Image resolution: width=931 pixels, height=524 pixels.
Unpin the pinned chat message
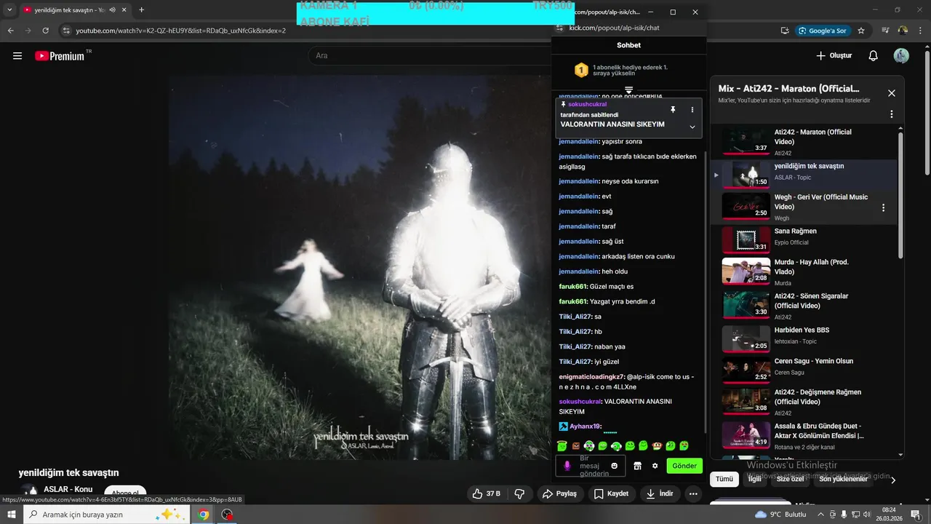tap(673, 109)
